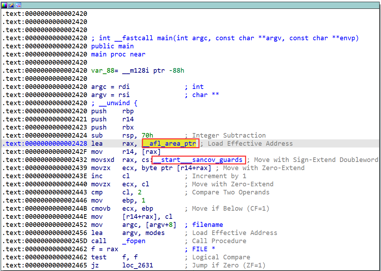Viewport: 381px width, 271px height.
Task: Click the 'f = rax' line
Action: (105, 249)
